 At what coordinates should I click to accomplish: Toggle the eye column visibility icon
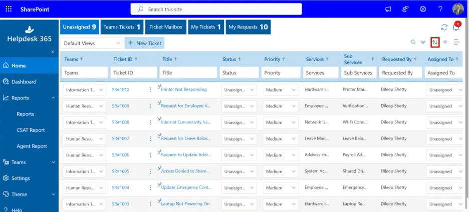pyautogui.click(x=445, y=42)
